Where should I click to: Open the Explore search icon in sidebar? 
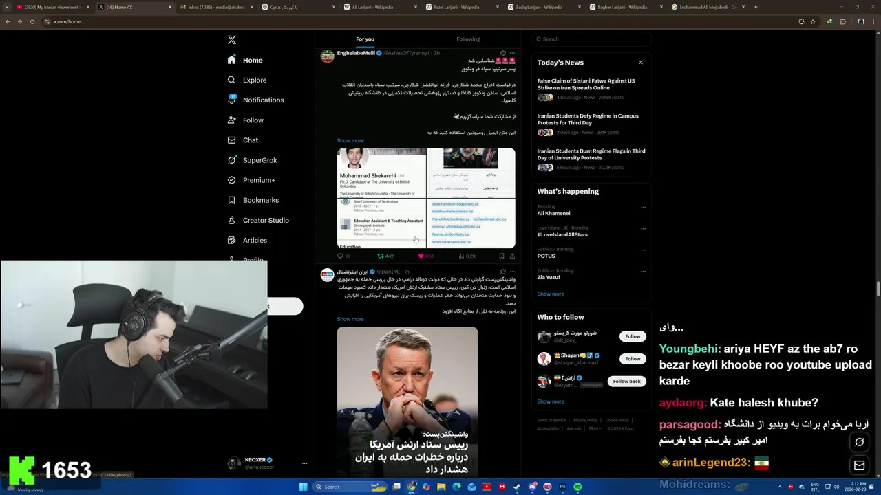point(231,80)
